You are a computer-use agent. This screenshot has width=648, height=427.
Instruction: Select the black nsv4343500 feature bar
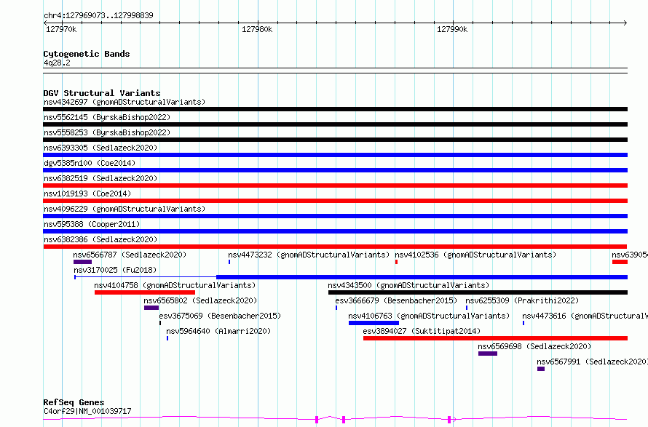(478, 292)
